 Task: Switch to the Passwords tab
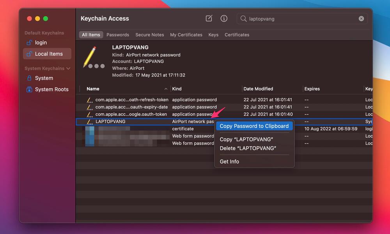tap(118, 35)
